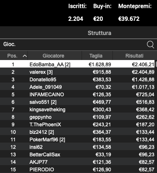Click the magnifier search icon
Screen dimensions: 157x173
click(150, 45)
